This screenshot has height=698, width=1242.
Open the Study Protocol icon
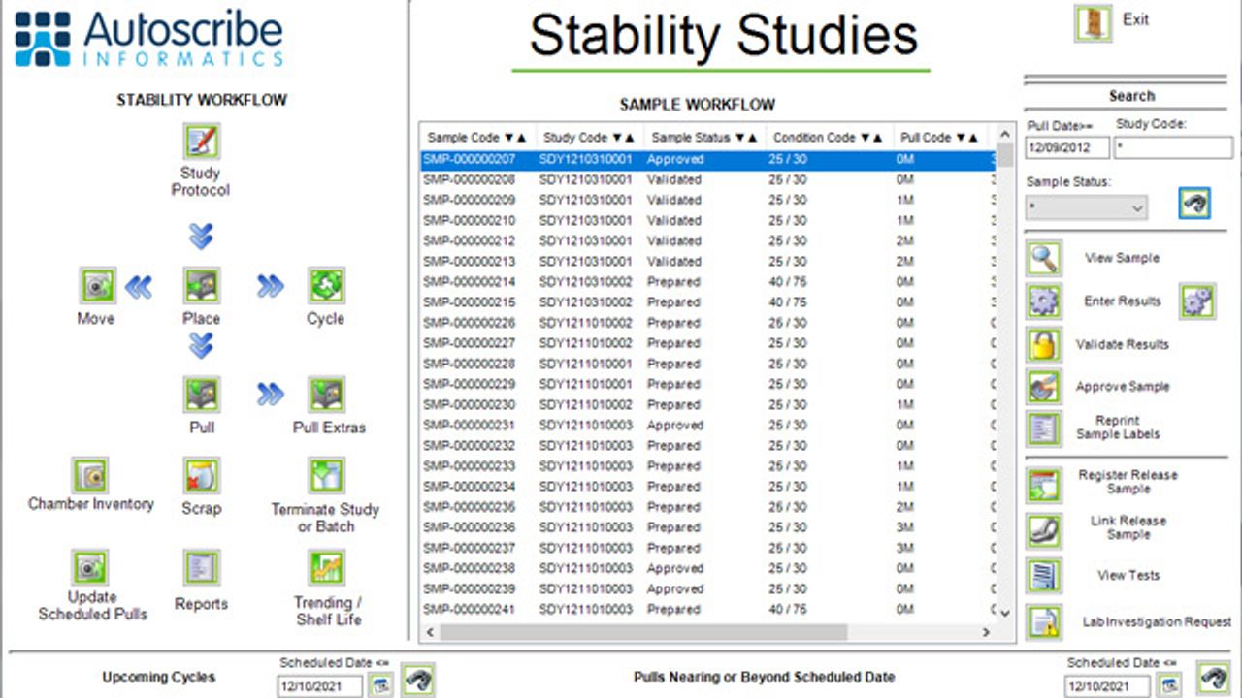point(202,142)
